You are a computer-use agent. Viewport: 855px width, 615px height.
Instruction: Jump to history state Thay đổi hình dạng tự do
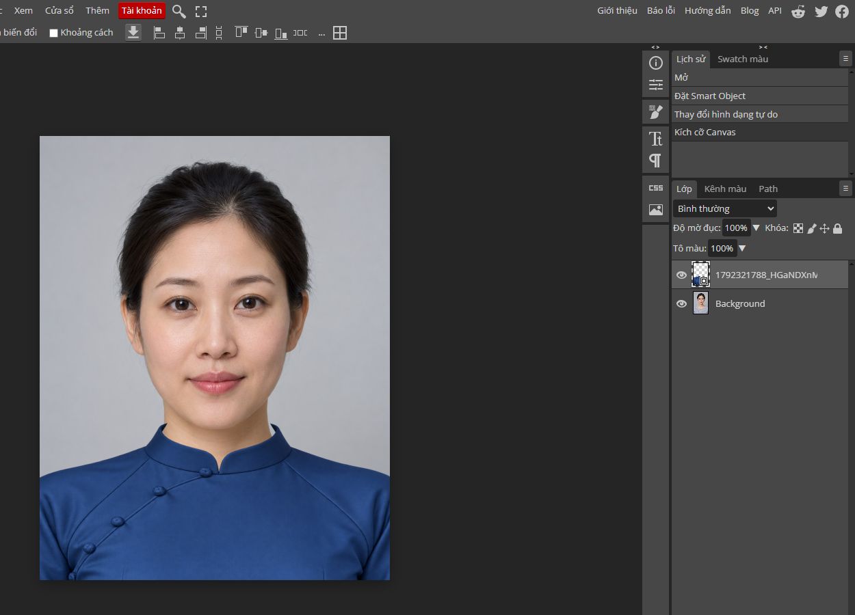[760, 114]
